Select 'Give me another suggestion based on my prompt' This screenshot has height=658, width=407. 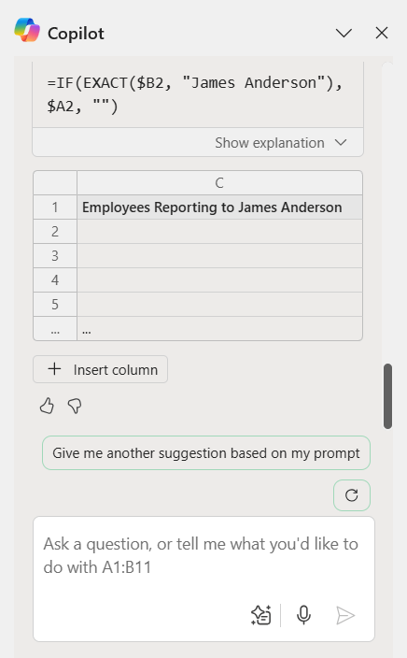tap(205, 453)
